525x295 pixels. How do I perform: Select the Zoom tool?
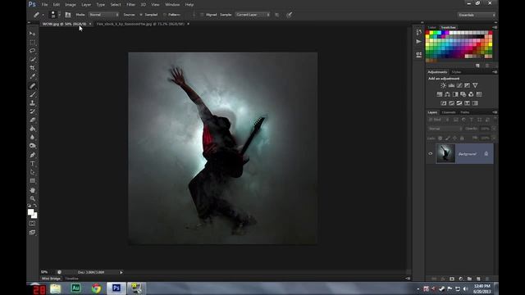tap(33, 198)
